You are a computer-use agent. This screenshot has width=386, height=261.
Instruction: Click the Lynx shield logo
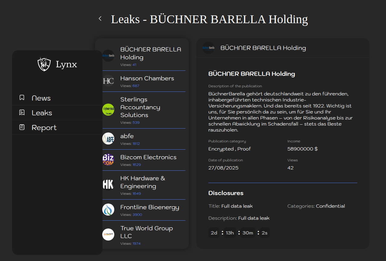44,64
